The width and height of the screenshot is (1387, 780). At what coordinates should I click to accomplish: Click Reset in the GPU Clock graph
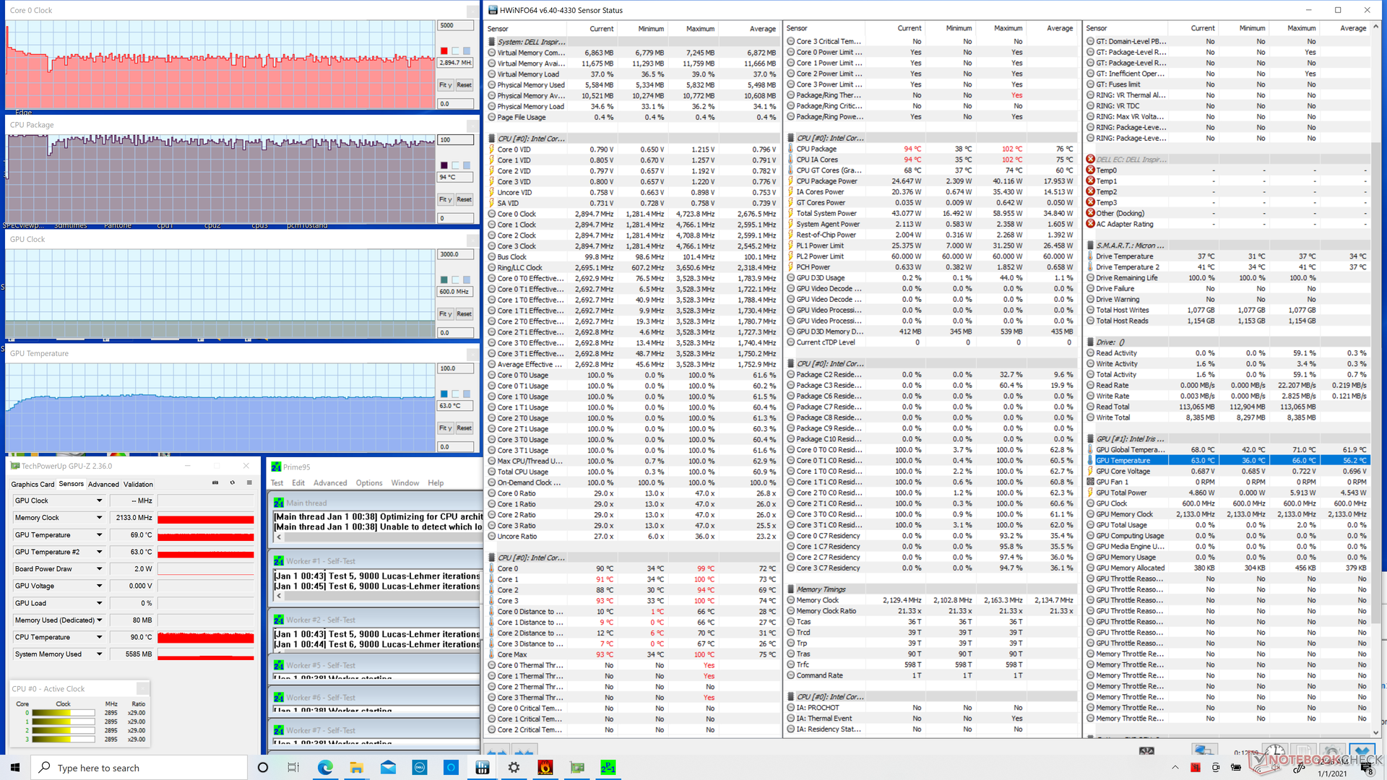[x=464, y=314]
